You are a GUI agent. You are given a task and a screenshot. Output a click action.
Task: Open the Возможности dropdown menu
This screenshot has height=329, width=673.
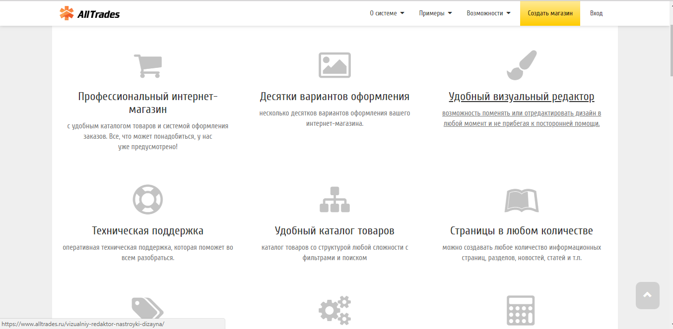pos(488,13)
